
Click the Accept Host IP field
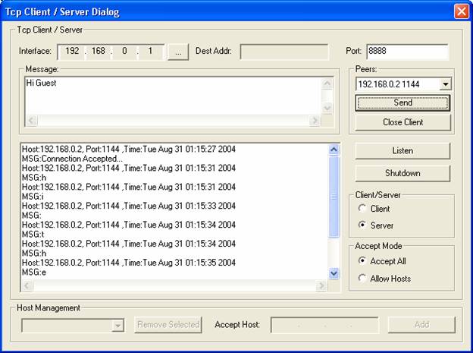324,325
